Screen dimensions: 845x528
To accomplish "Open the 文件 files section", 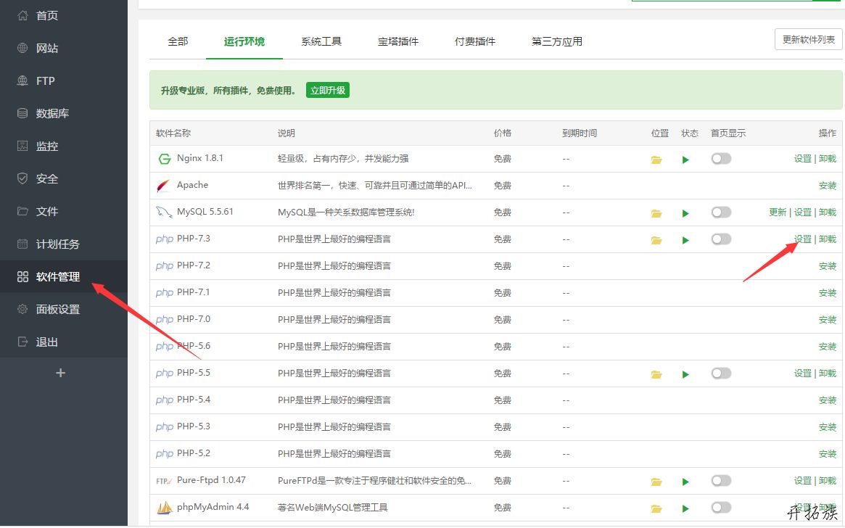I will pos(64,211).
